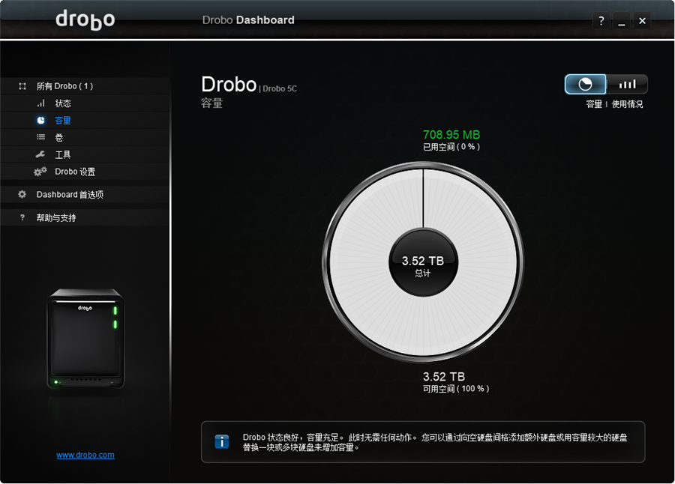Click the Dashboard preferences gear icon

pos(22,195)
